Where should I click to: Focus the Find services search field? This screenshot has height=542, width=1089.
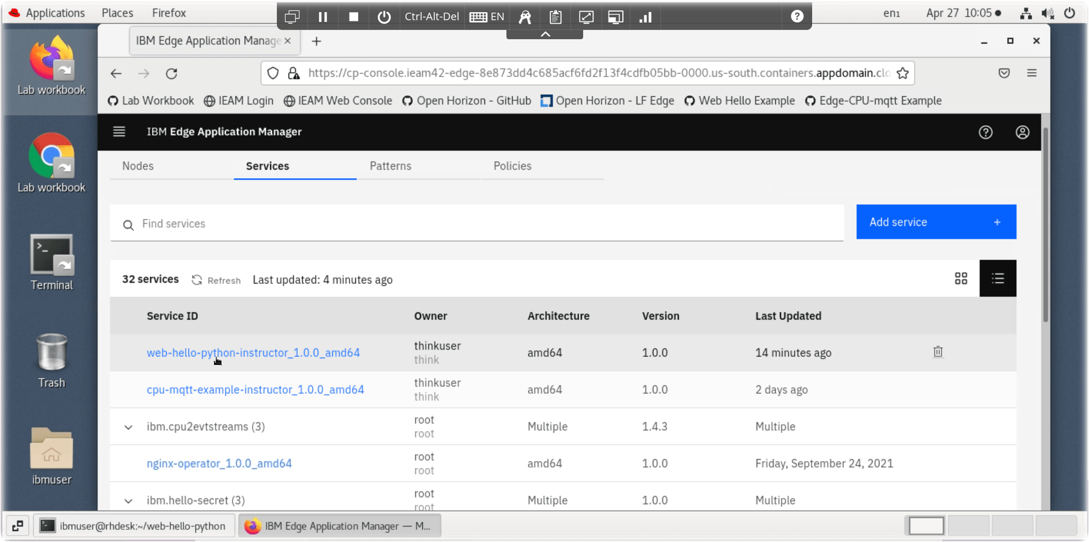coord(477,224)
